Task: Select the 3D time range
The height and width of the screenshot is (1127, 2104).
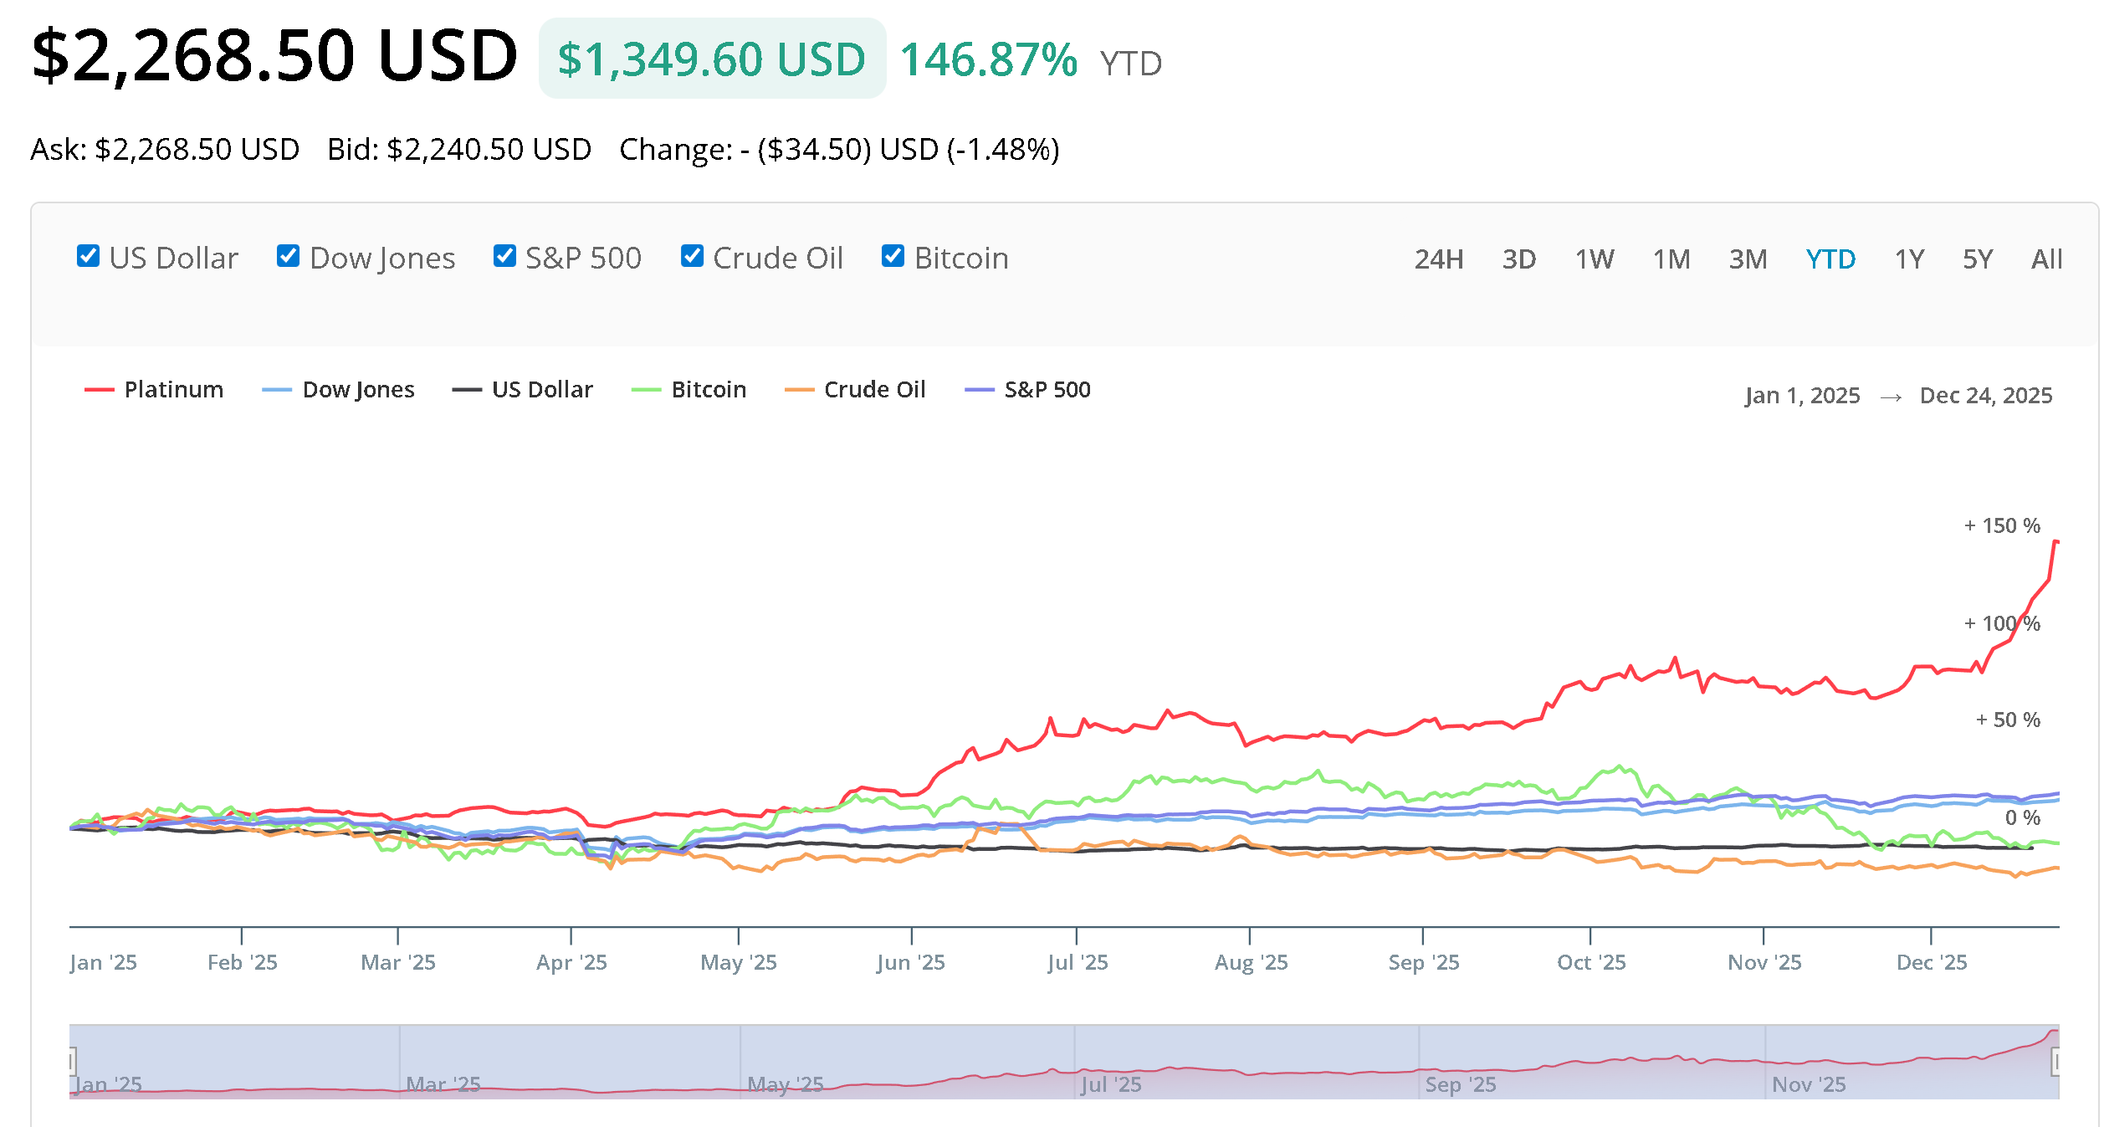Action: point(1518,259)
